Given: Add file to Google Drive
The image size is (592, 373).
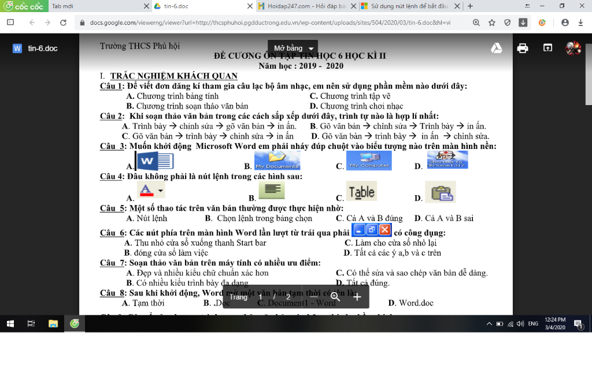Looking at the screenshot, I should point(497,48).
